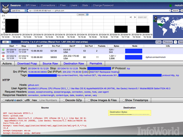Select utf8 display radio button
This screenshot has width=183, height=137.
pyautogui.click(x=24, y=100)
